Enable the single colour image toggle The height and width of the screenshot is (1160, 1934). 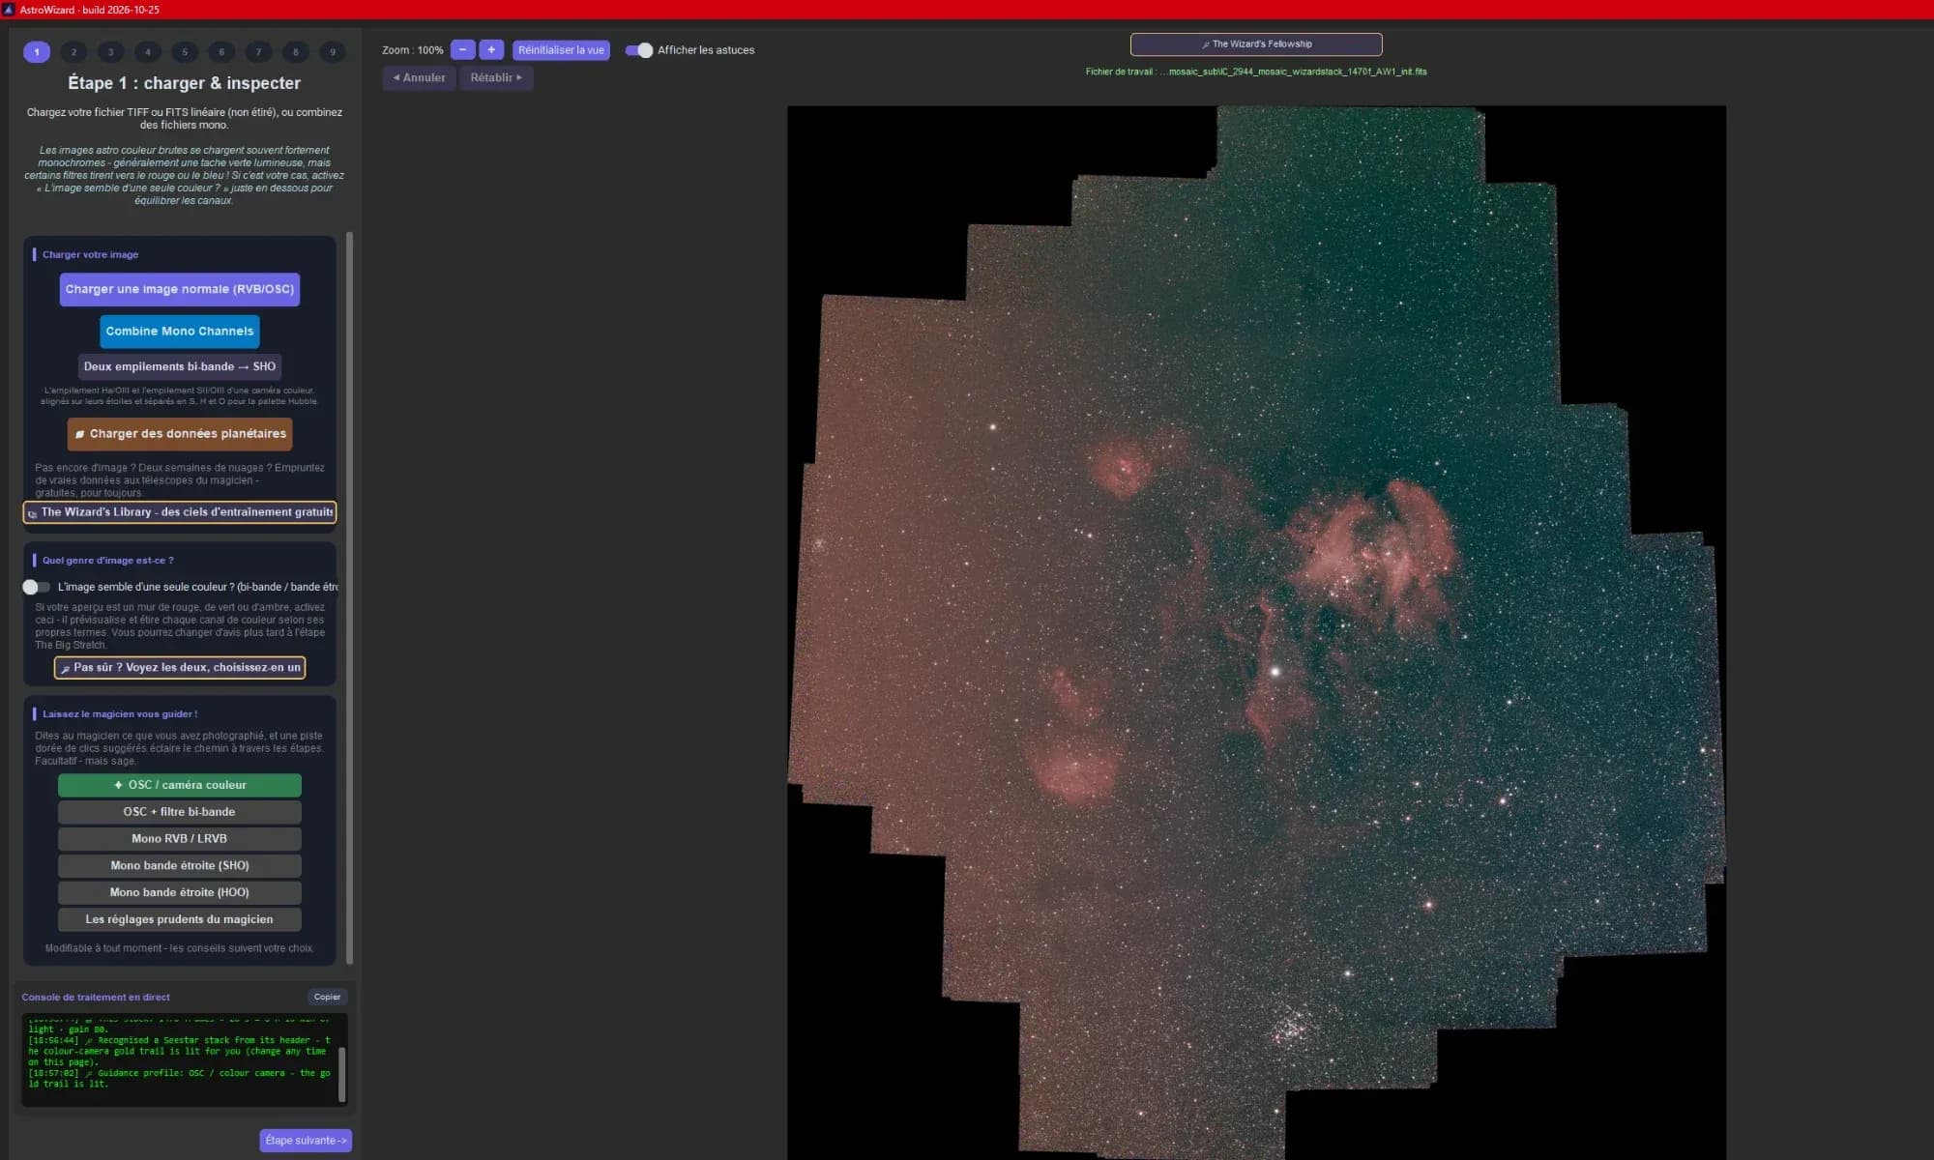(37, 587)
